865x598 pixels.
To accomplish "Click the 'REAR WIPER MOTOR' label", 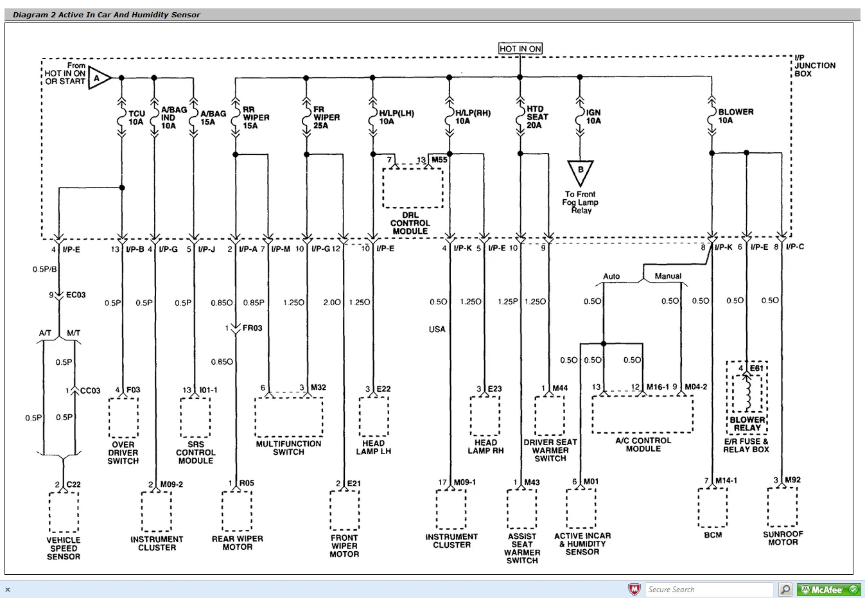I will click(x=237, y=543).
